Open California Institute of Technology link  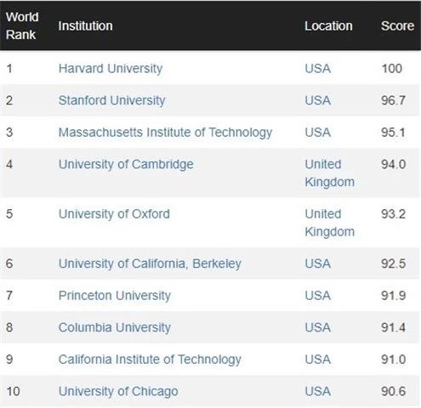click(x=150, y=360)
